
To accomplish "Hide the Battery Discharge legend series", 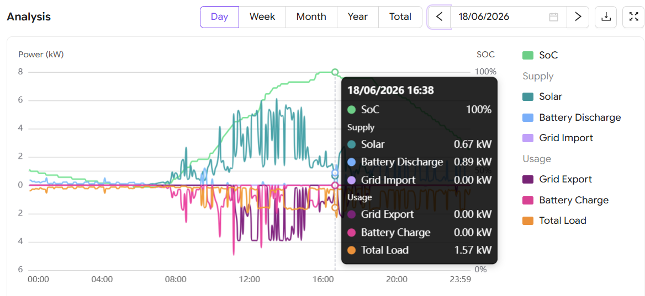I will coord(572,117).
